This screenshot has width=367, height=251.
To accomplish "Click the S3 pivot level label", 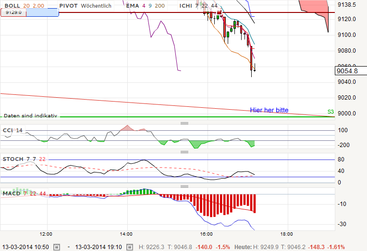I will (x=330, y=112).
